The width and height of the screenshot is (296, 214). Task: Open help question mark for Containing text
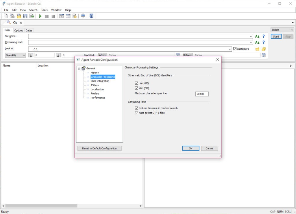264,42
